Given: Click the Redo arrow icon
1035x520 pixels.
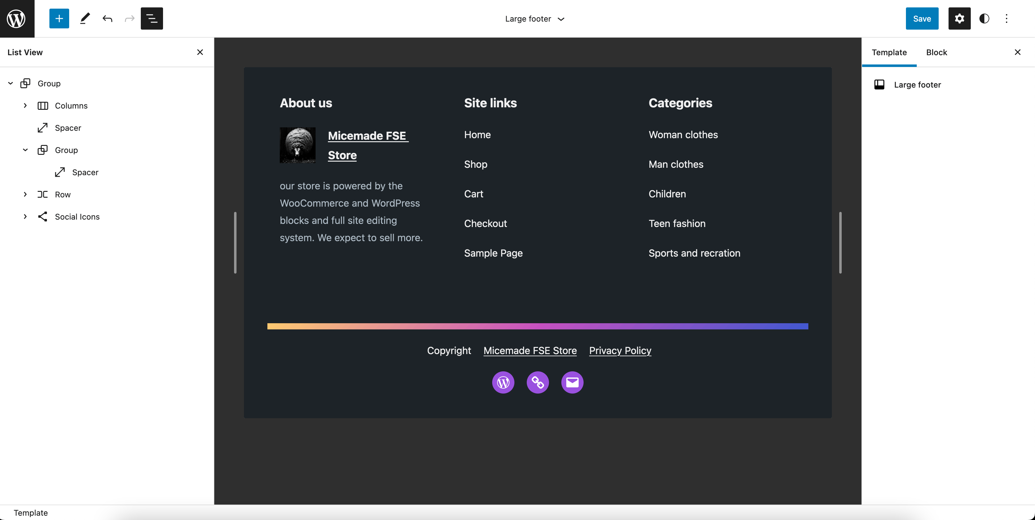Looking at the screenshot, I should (x=129, y=19).
